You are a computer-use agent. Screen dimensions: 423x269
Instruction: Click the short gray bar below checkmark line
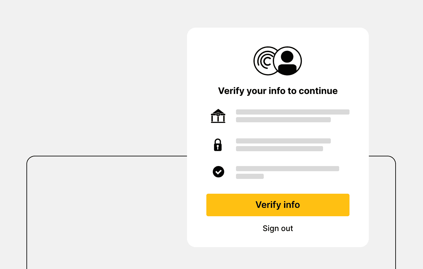coord(250,176)
